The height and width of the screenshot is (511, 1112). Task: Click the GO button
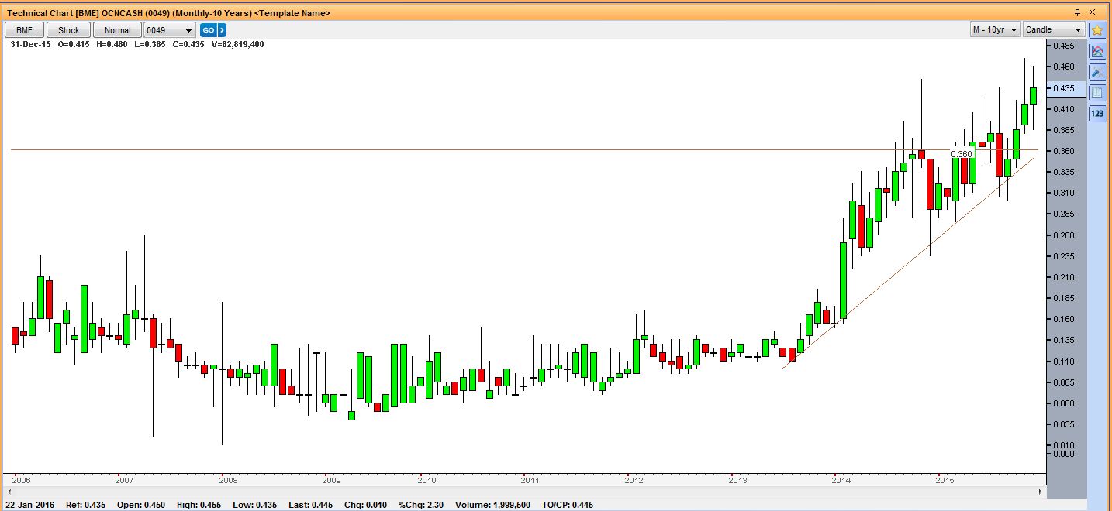207,30
